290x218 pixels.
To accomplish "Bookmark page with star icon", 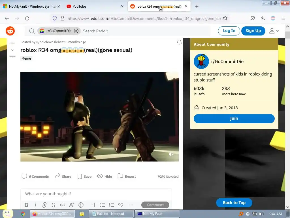I will coord(225,18).
